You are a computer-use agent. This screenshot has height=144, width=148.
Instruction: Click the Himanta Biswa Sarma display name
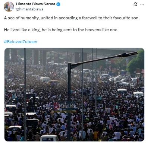[x=35, y=4]
